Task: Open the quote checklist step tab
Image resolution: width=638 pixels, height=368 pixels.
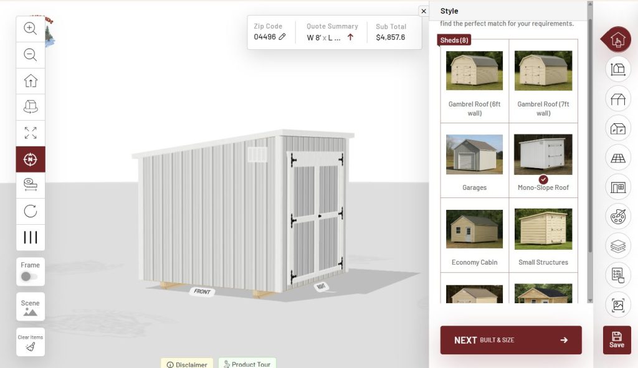Action: (x=617, y=275)
